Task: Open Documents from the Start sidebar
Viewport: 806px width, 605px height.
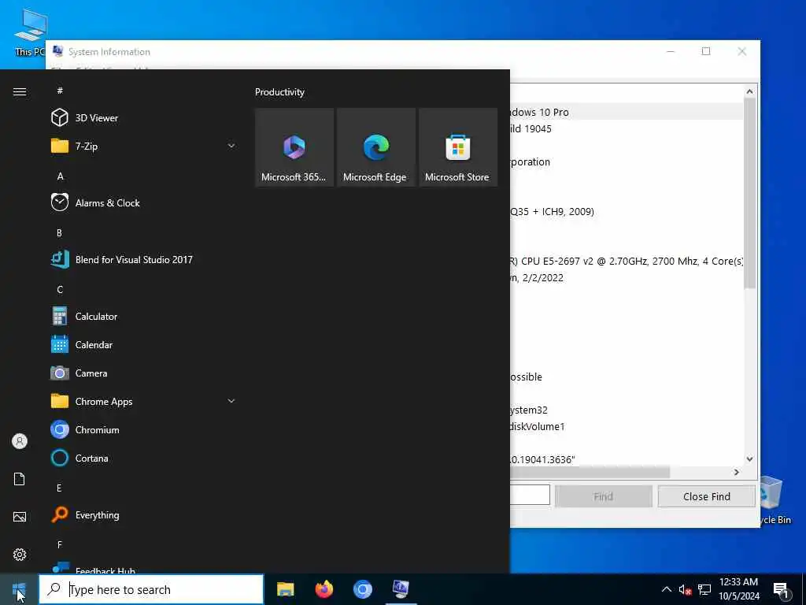Action: 20,479
